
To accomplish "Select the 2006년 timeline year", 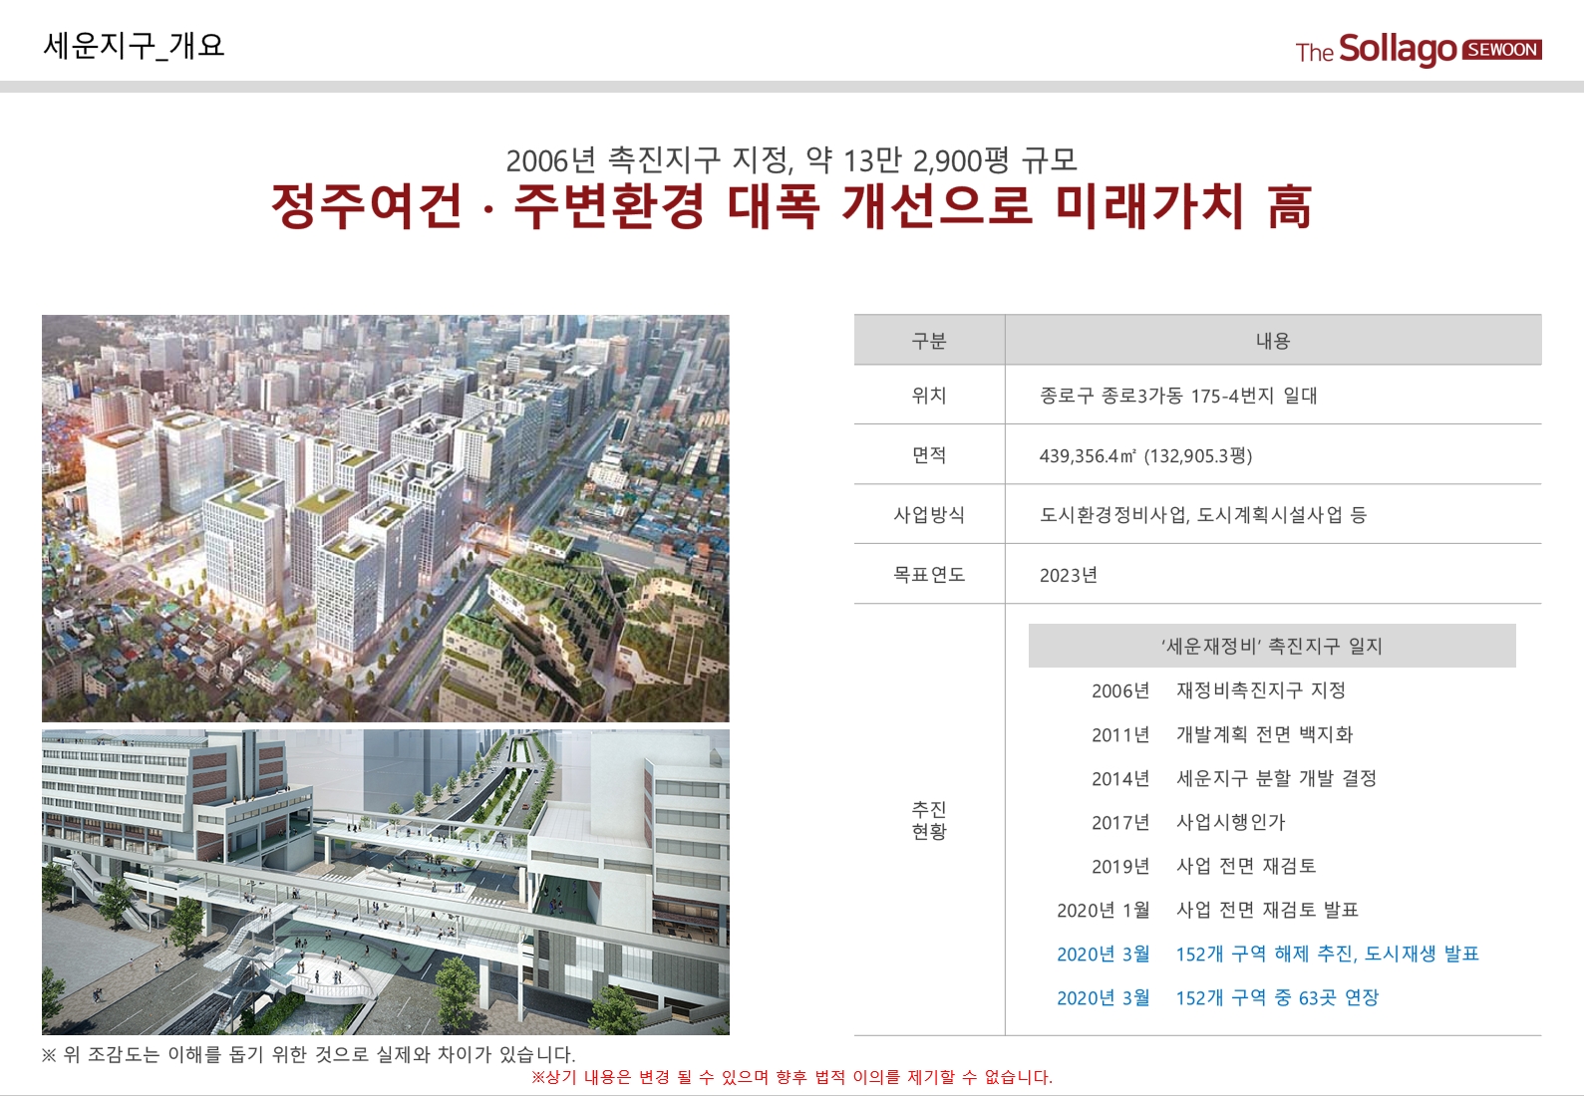I will [x=1120, y=690].
